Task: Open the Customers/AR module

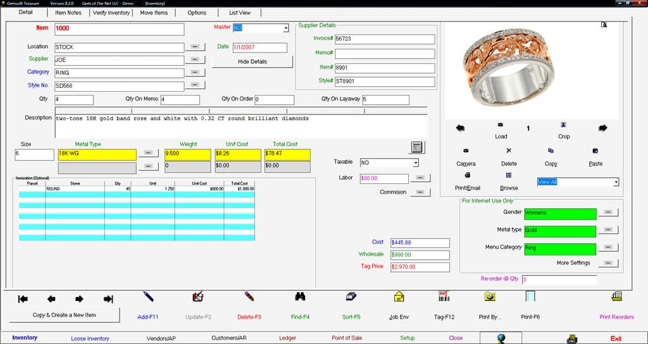Action: tap(229, 338)
